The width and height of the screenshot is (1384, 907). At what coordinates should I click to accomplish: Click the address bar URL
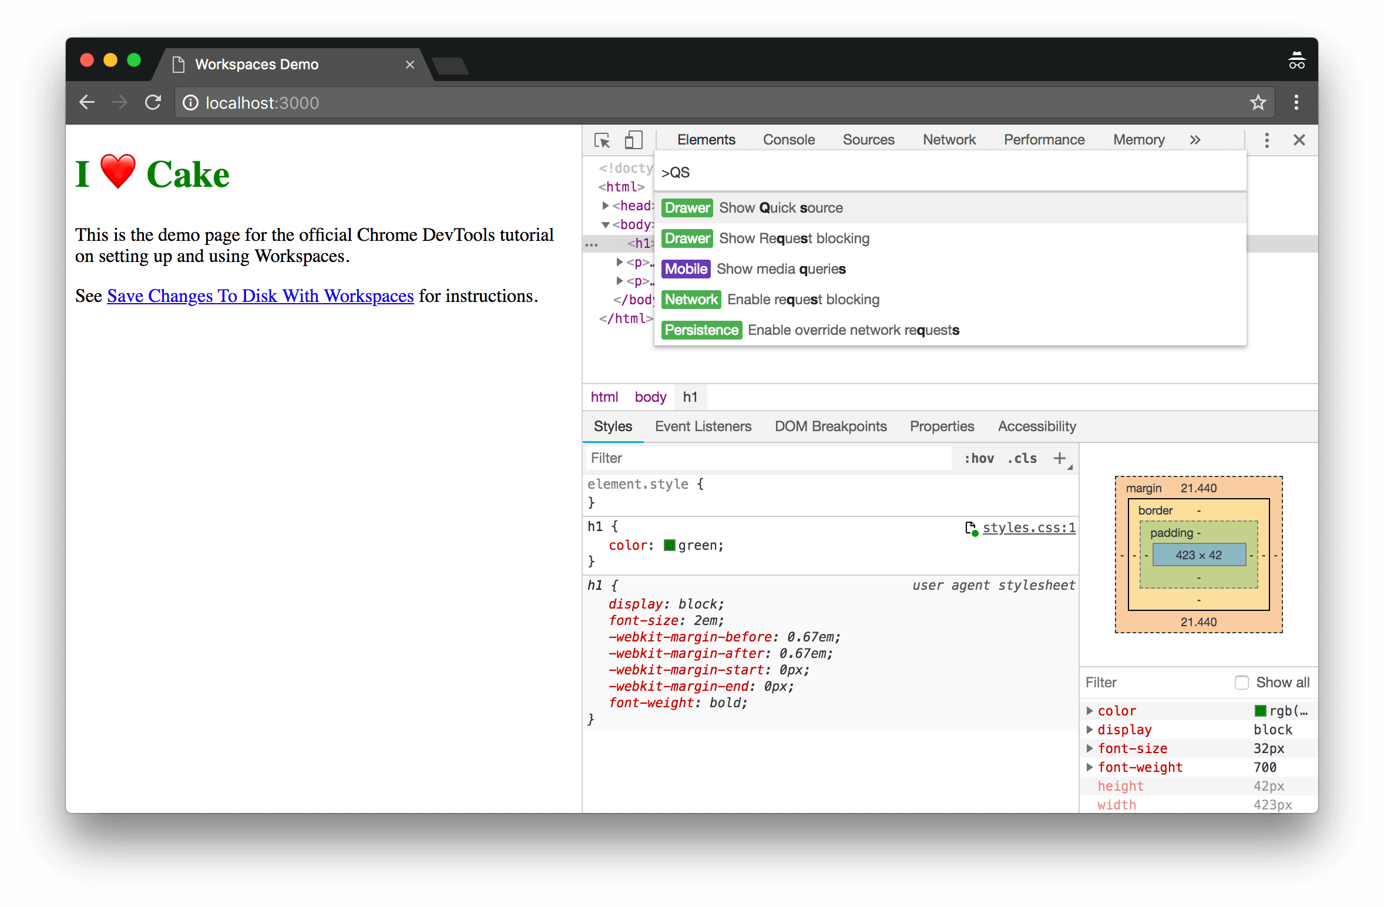(x=262, y=103)
